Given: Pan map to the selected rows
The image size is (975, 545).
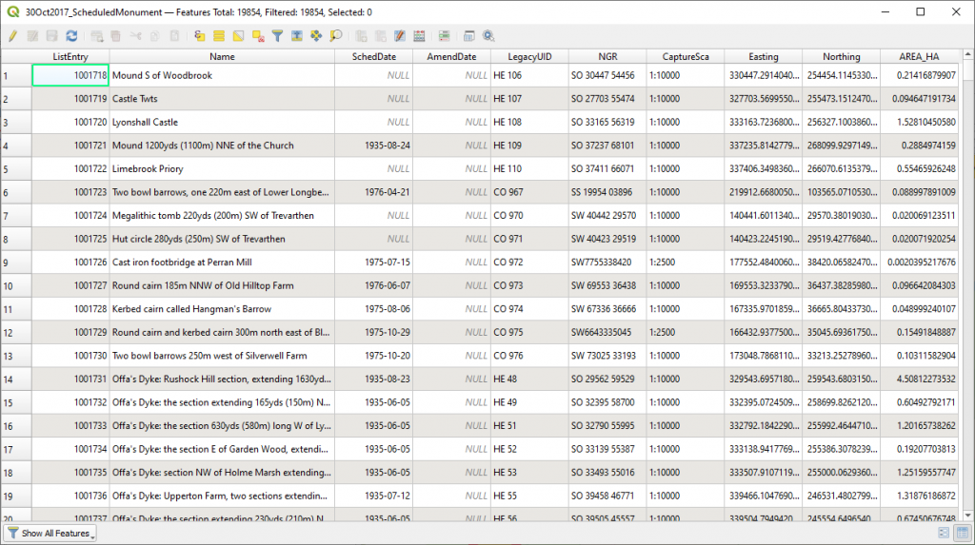Looking at the screenshot, I should tap(316, 36).
